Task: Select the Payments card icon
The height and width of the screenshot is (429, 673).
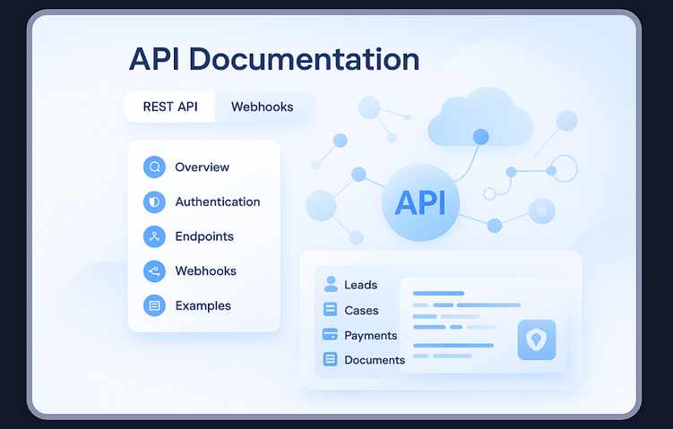Action: tap(329, 335)
